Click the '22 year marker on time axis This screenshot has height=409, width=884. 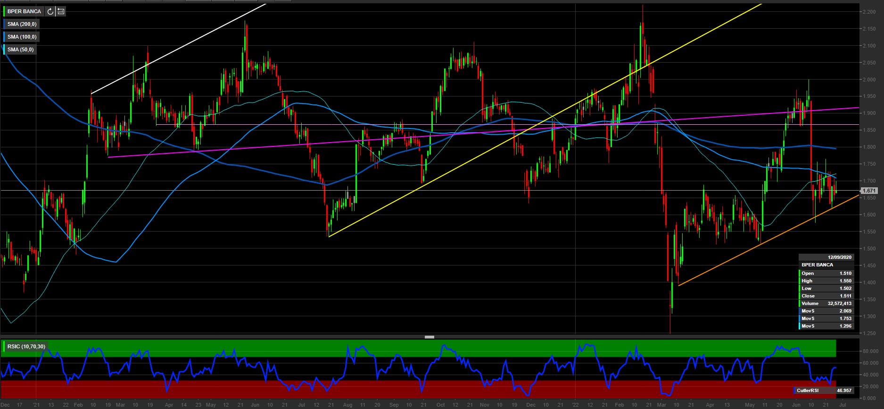pyautogui.click(x=575, y=405)
